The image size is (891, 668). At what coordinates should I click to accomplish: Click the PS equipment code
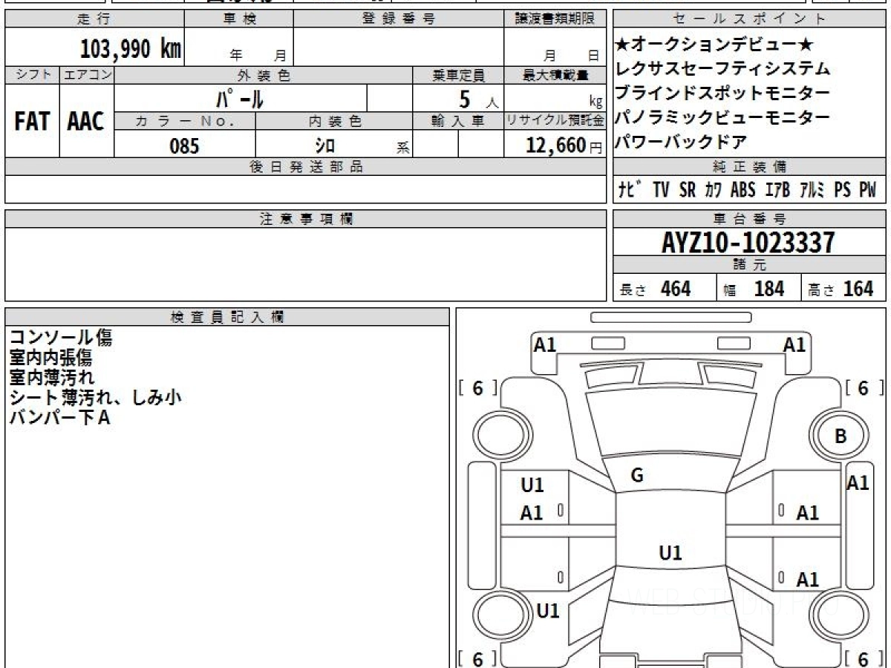842,190
